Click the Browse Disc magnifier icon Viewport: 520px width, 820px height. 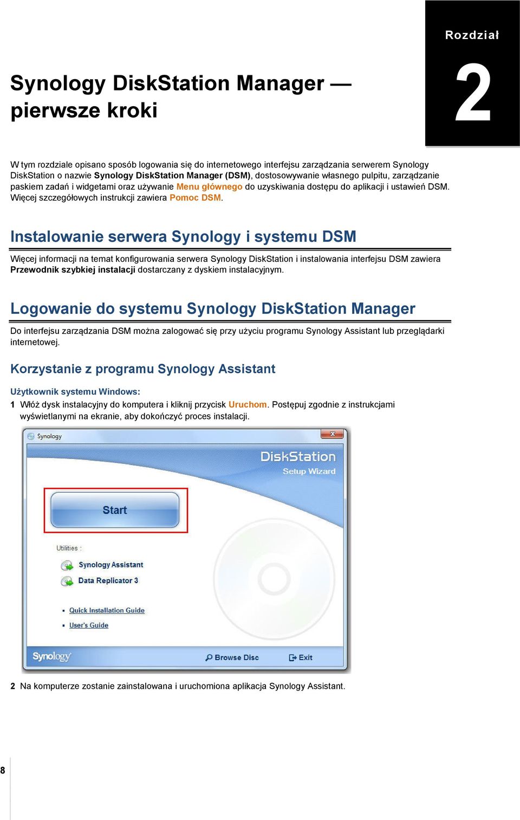[x=209, y=657]
